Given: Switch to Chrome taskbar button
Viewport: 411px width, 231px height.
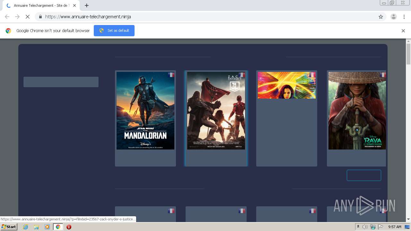Looking at the screenshot, I should coord(58,227).
